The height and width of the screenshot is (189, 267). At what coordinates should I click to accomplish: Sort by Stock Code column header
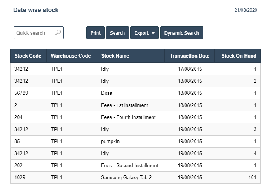coord(28,56)
